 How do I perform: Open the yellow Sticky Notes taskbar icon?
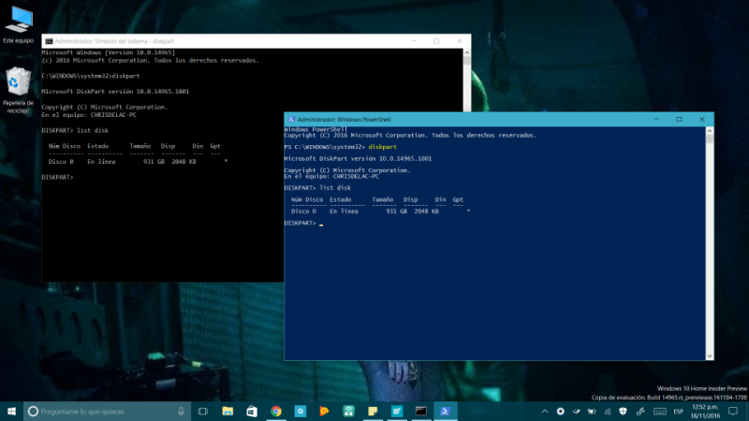pos(373,411)
